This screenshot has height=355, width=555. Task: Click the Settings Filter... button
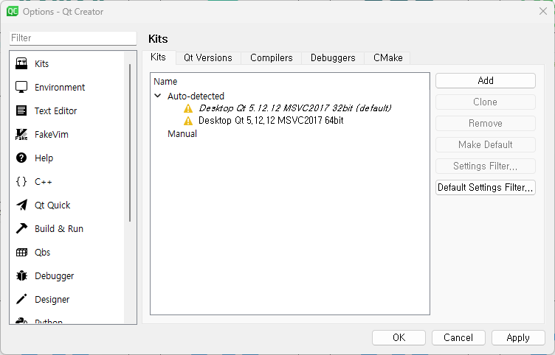[x=486, y=166]
